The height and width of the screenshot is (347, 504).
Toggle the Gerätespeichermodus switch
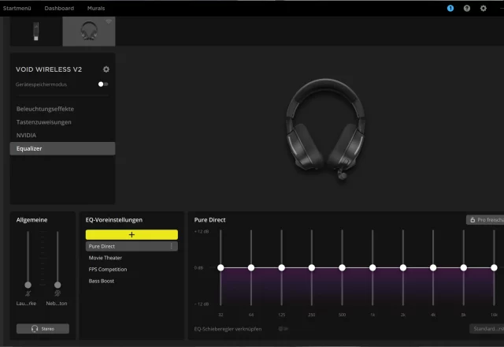103,84
